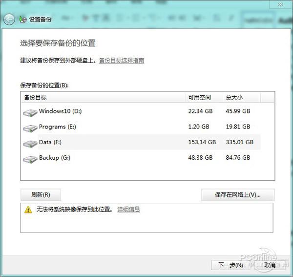This screenshot has width=293, height=277.
Task: Click the 19.81 GB total size value
Action: [238, 127]
